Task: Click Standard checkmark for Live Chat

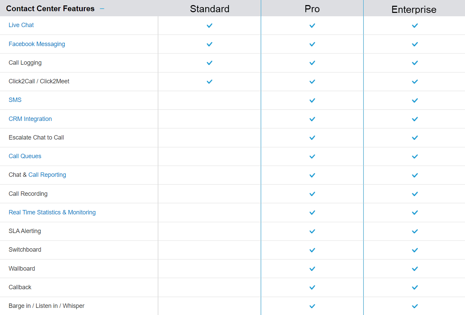Action: [x=210, y=25]
